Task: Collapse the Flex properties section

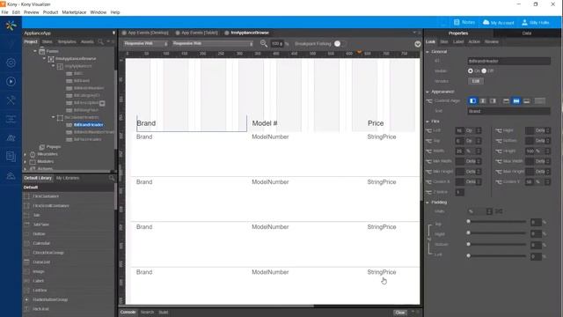Action: [x=428, y=122]
